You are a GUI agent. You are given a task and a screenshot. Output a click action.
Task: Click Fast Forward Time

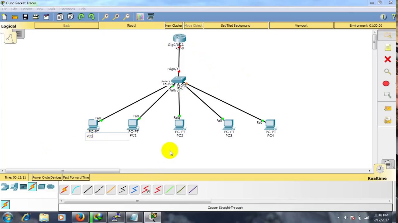tap(76, 177)
